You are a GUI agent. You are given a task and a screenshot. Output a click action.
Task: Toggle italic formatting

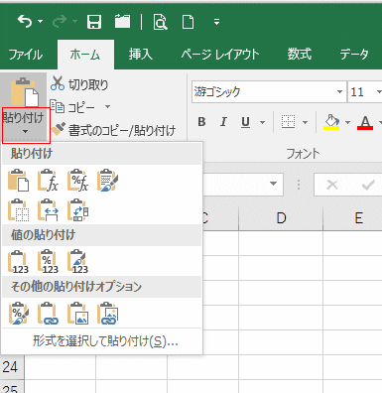coord(223,122)
